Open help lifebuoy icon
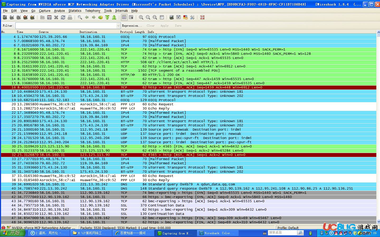380x237 pixels. 202,17
